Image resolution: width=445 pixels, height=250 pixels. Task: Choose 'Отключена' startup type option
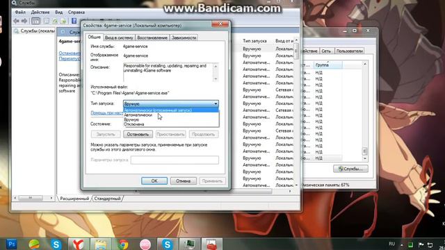171,124
